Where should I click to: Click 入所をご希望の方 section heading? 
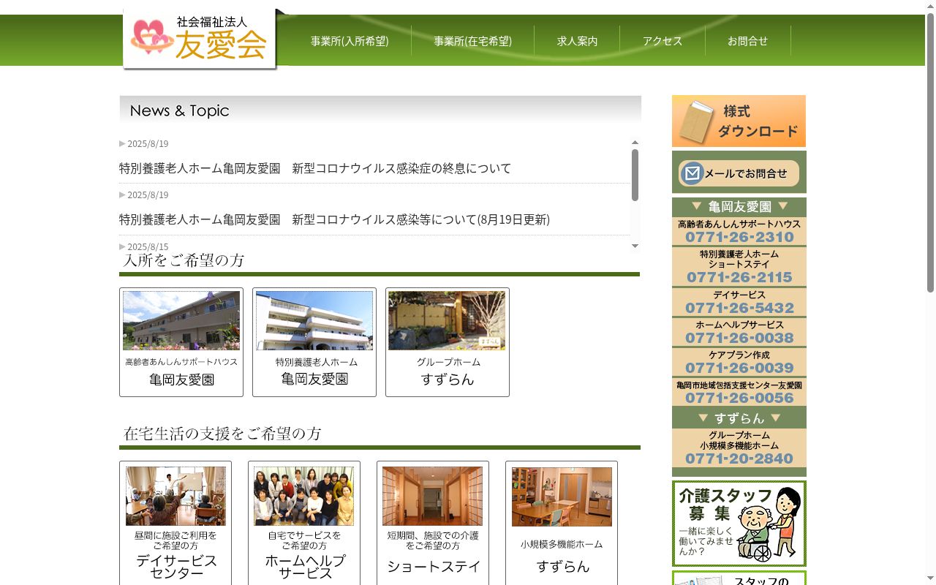point(184,260)
